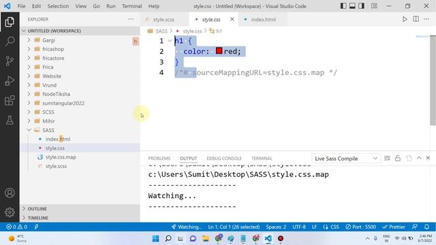Open the Manage gear icon

coord(10,212)
